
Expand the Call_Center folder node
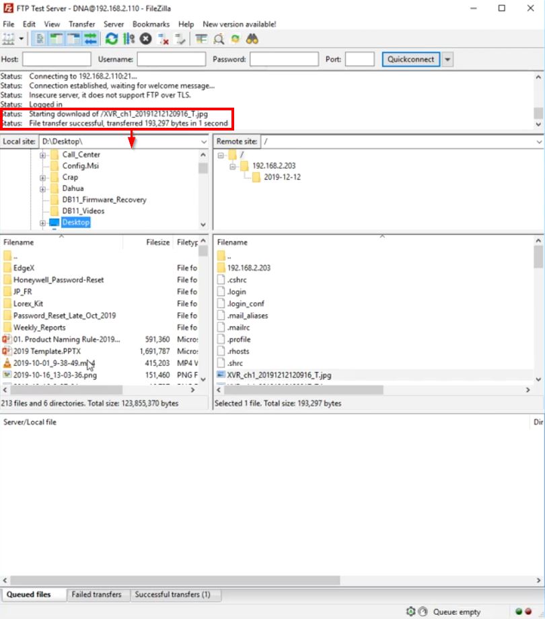pos(42,155)
